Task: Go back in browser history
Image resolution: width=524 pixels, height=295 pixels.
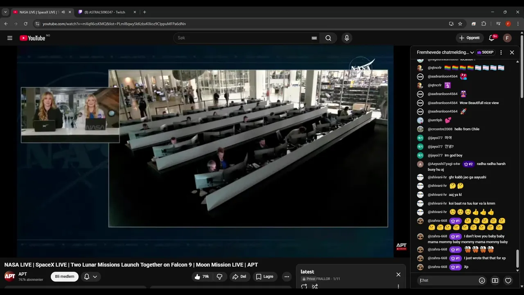Action: 6,24
